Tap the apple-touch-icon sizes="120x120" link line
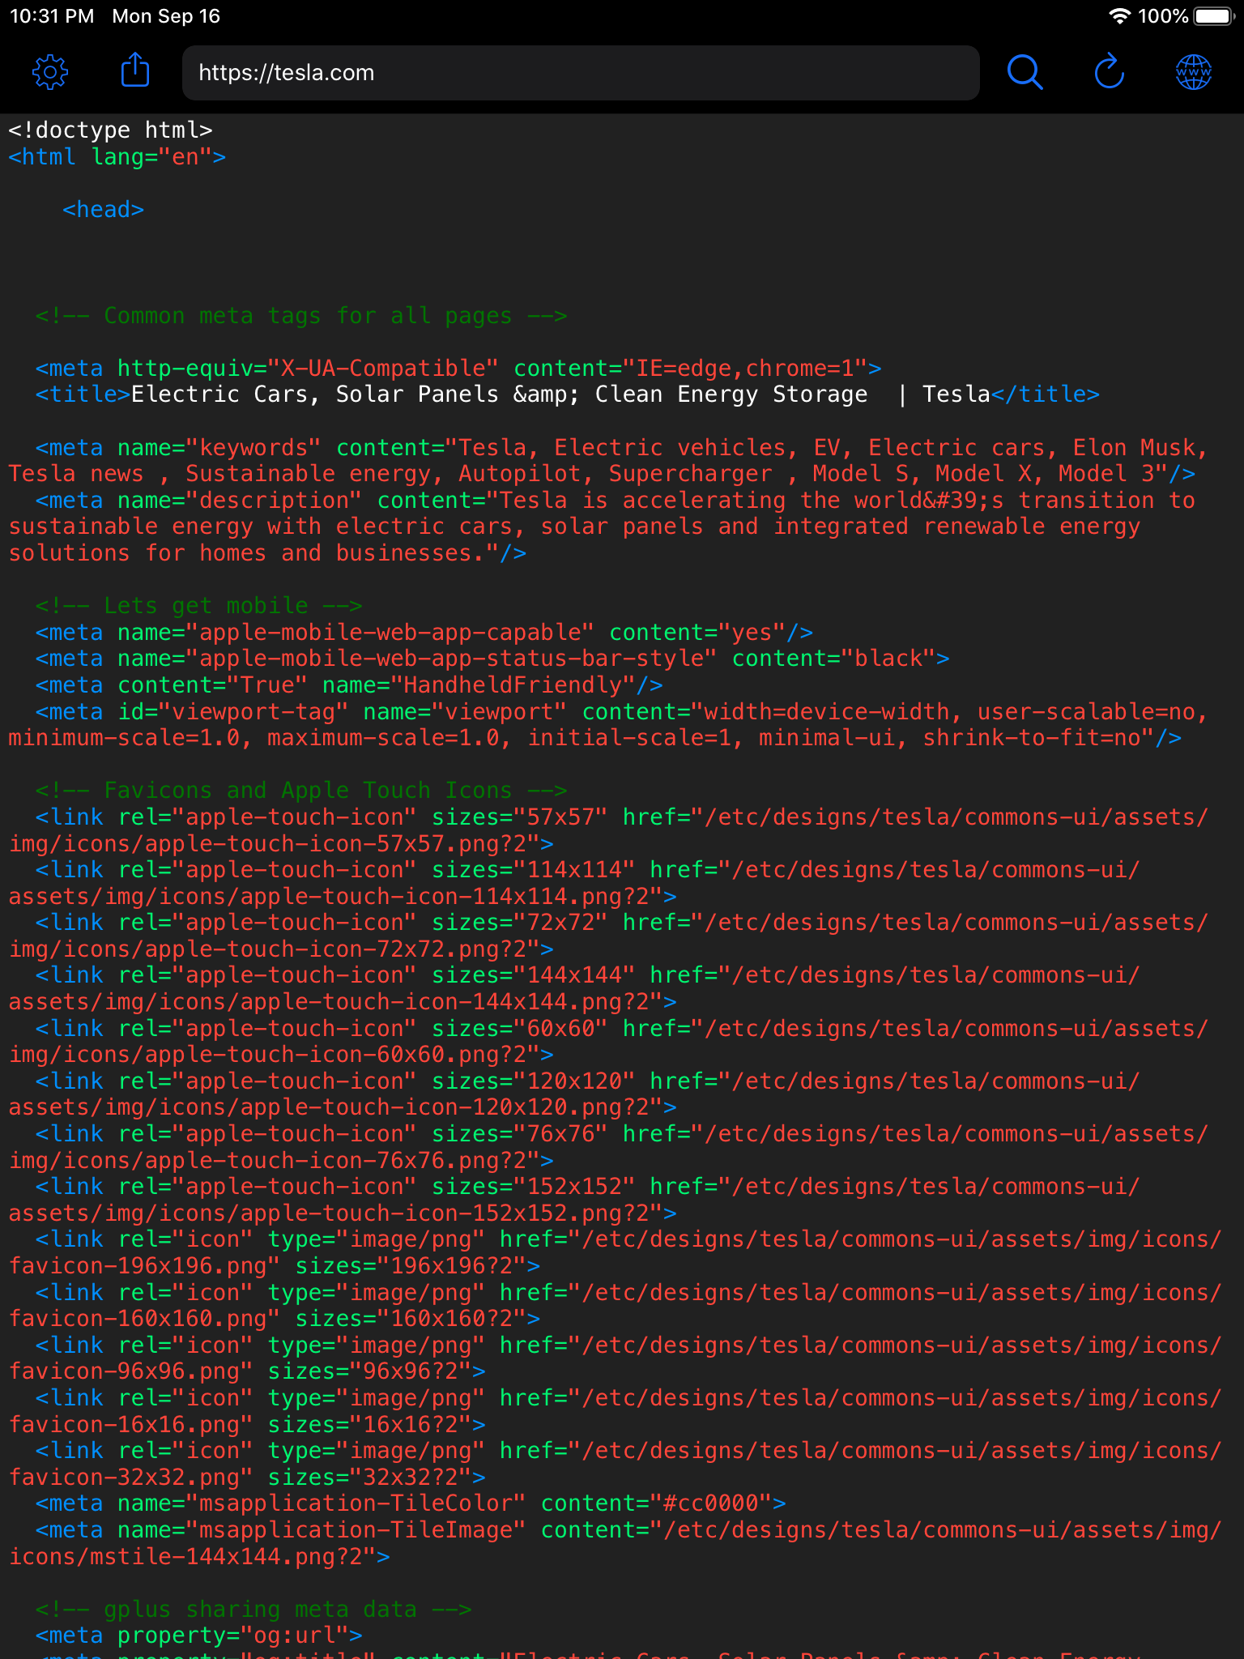This screenshot has width=1244, height=1659. [x=575, y=1094]
